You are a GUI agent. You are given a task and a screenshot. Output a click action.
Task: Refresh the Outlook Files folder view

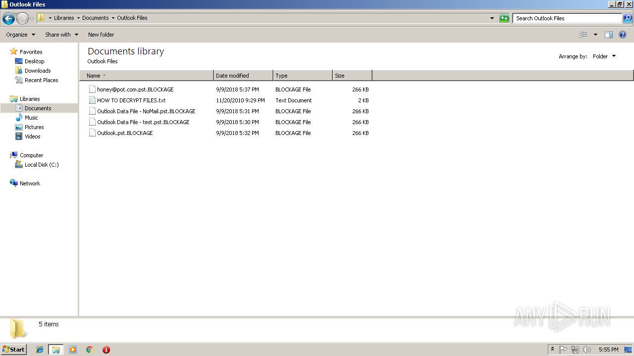tap(504, 18)
